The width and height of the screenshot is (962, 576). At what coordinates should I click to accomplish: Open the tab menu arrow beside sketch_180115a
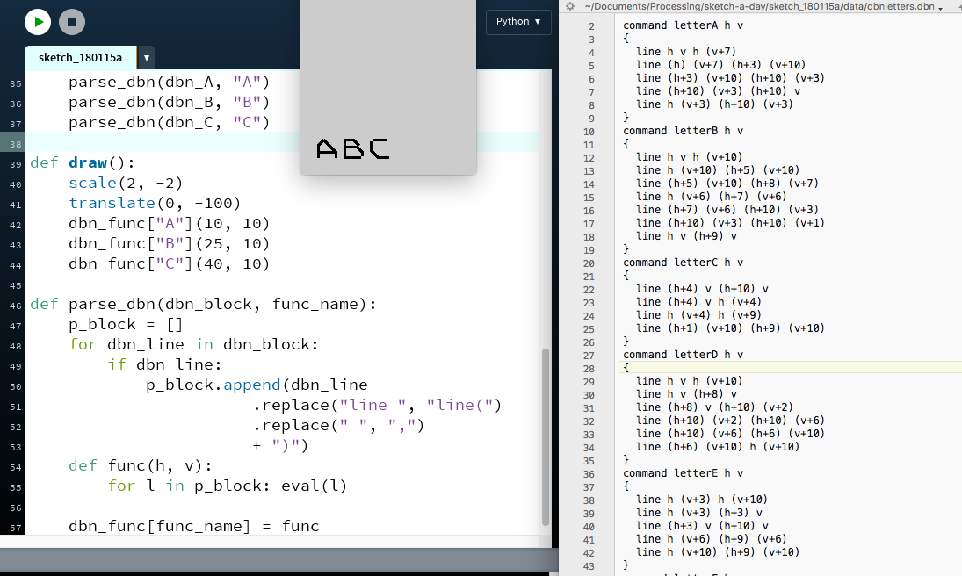pos(147,58)
